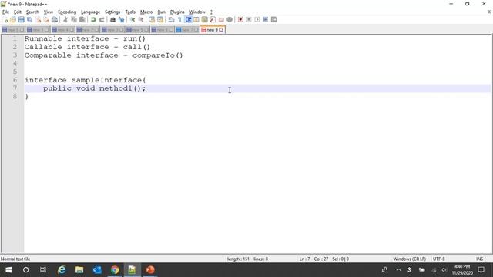Image resolution: width=493 pixels, height=277 pixels.
Task: Cut the selection using toolbar scissors
Action: pos(65,19)
